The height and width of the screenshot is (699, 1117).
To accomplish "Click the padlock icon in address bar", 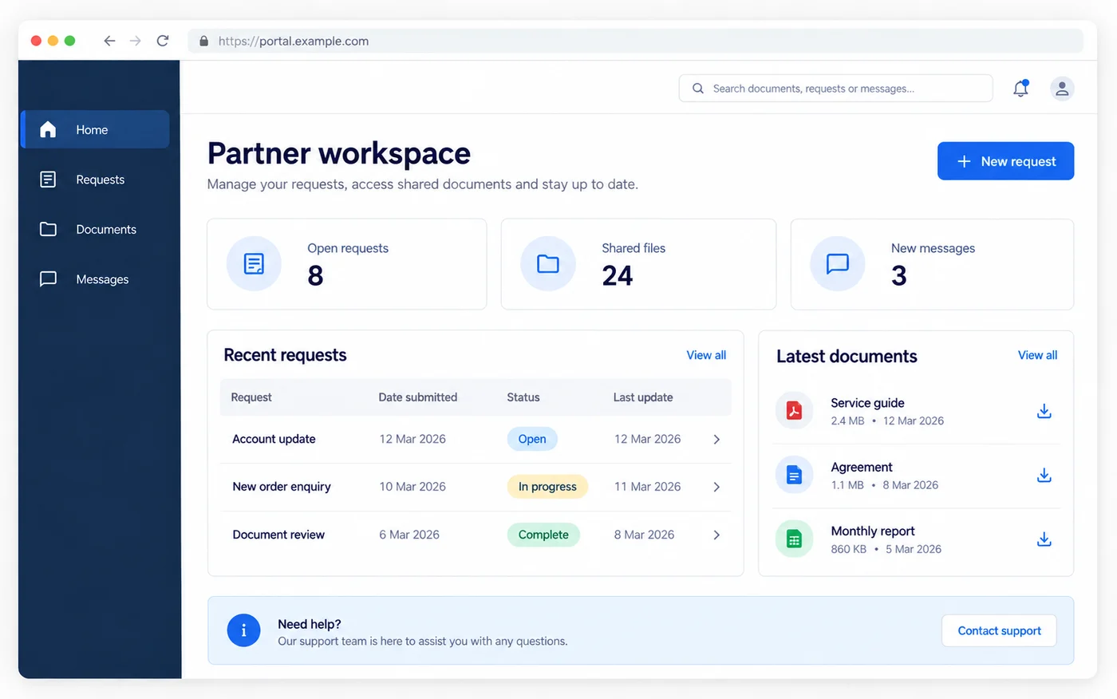I will click(204, 41).
